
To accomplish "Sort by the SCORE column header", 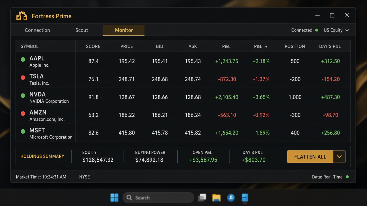I will (93, 46).
